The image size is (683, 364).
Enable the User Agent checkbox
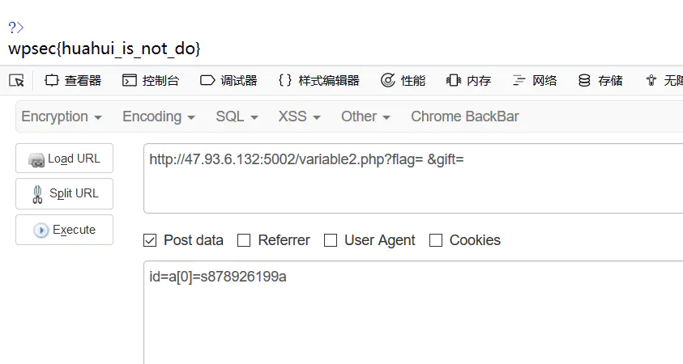(x=330, y=240)
